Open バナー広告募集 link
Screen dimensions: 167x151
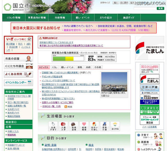pos(149,127)
